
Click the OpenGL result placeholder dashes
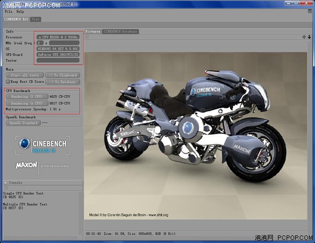tap(45, 123)
